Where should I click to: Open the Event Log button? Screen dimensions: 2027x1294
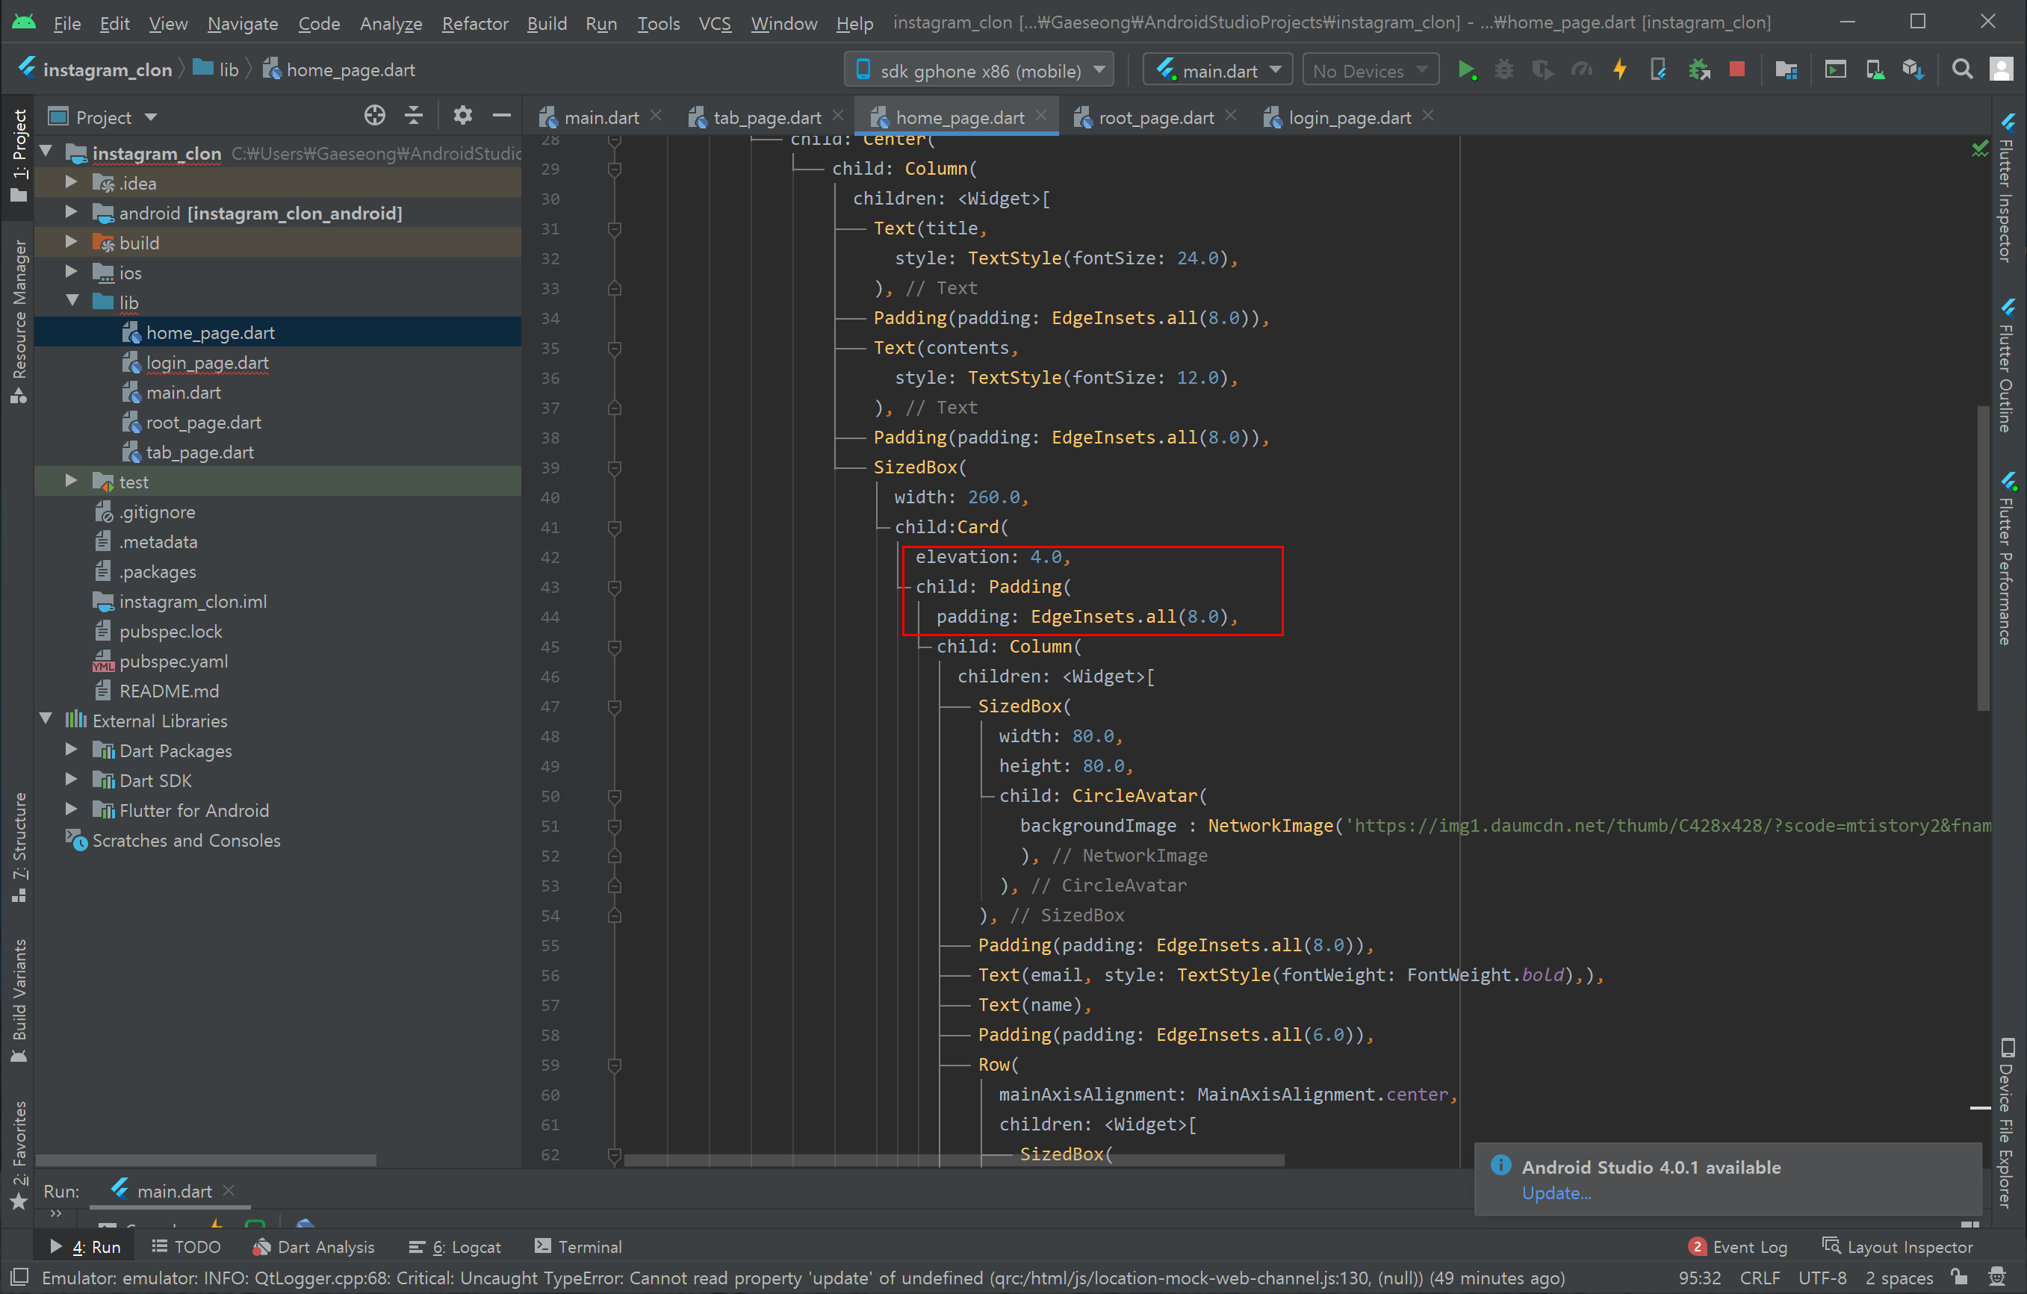point(1738,1247)
